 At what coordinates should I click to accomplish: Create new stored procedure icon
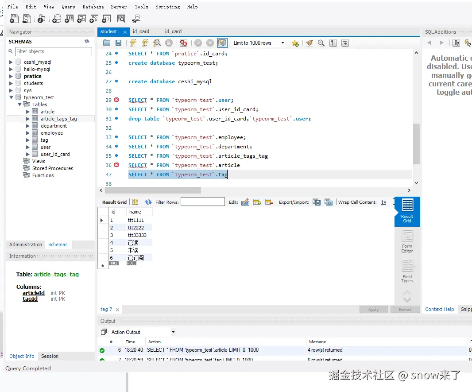click(x=93, y=19)
